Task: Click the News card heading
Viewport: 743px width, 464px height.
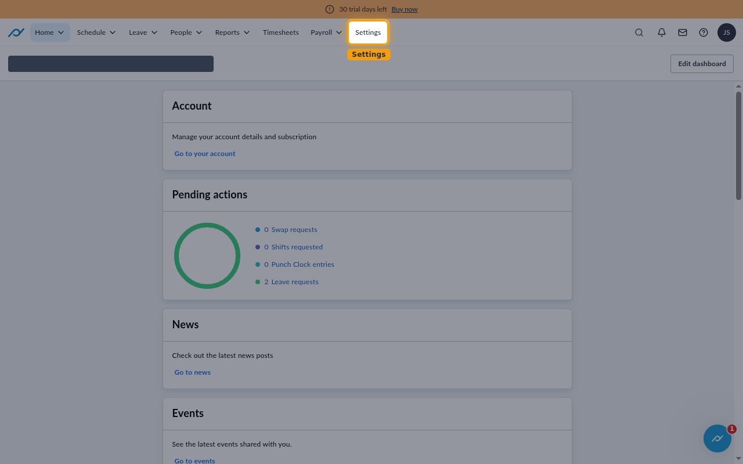Action: pyautogui.click(x=185, y=325)
